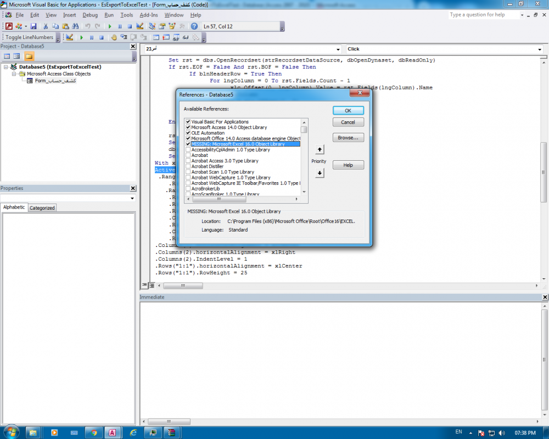Click the blue Help question mark icon
The width and height of the screenshot is (549, 439).
194,26
